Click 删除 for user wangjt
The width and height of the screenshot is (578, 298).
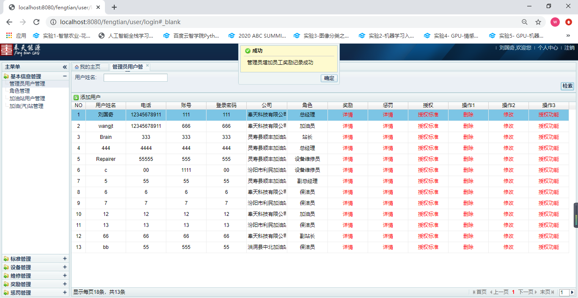click(x=468, y=126)
